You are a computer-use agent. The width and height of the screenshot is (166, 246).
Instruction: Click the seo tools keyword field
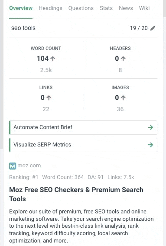tap(23, 28)
